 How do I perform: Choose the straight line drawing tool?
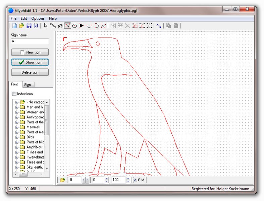click(53, 26)
